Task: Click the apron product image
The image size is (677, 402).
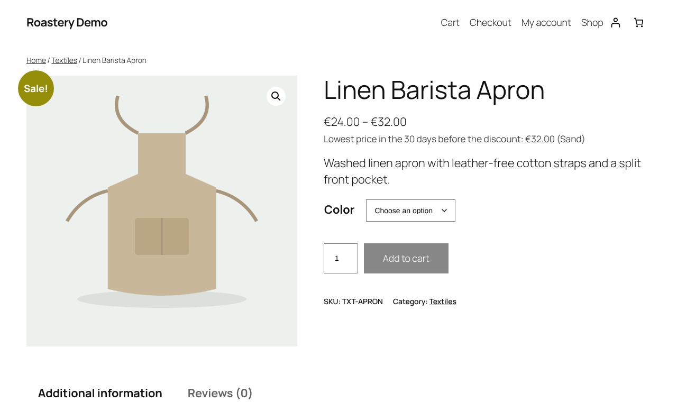Action: (162, 211)
